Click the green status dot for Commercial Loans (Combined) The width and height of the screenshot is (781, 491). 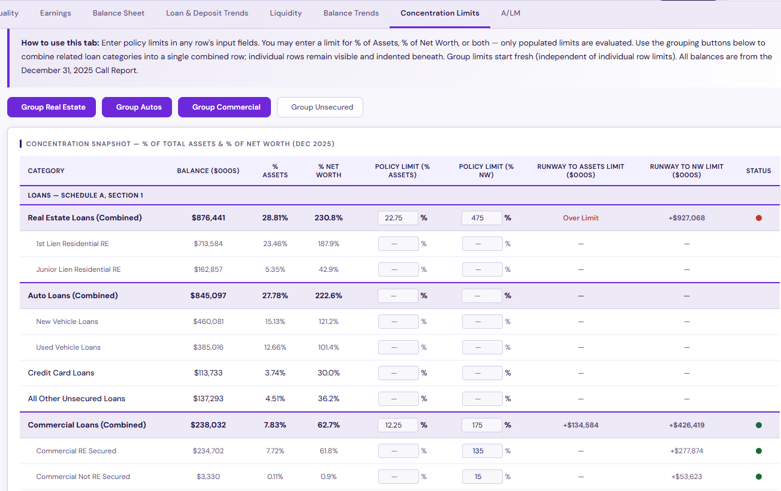pos(758,425)
